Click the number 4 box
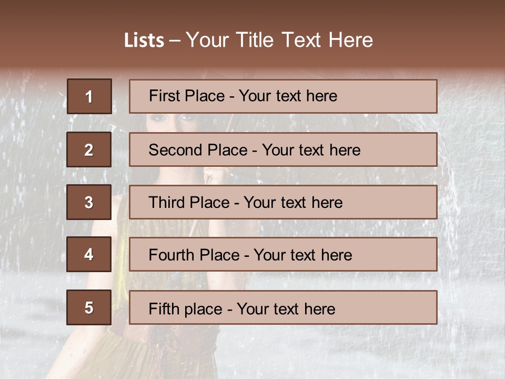 [x=89, y=254]
